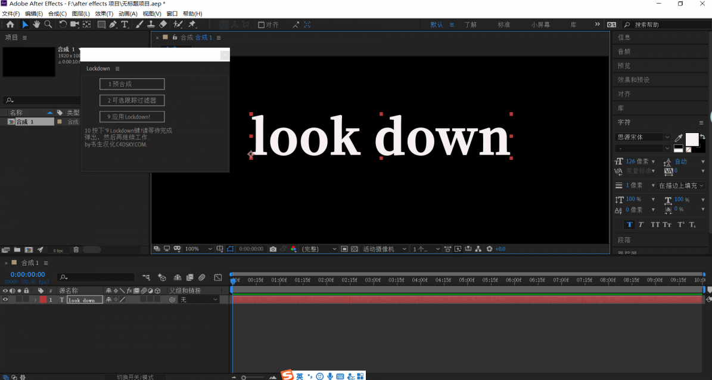Image resolution: width=712 pixels, height=380 pixels.
Task: Click the reset exposure icon in viewer
Action: (489, 249)
